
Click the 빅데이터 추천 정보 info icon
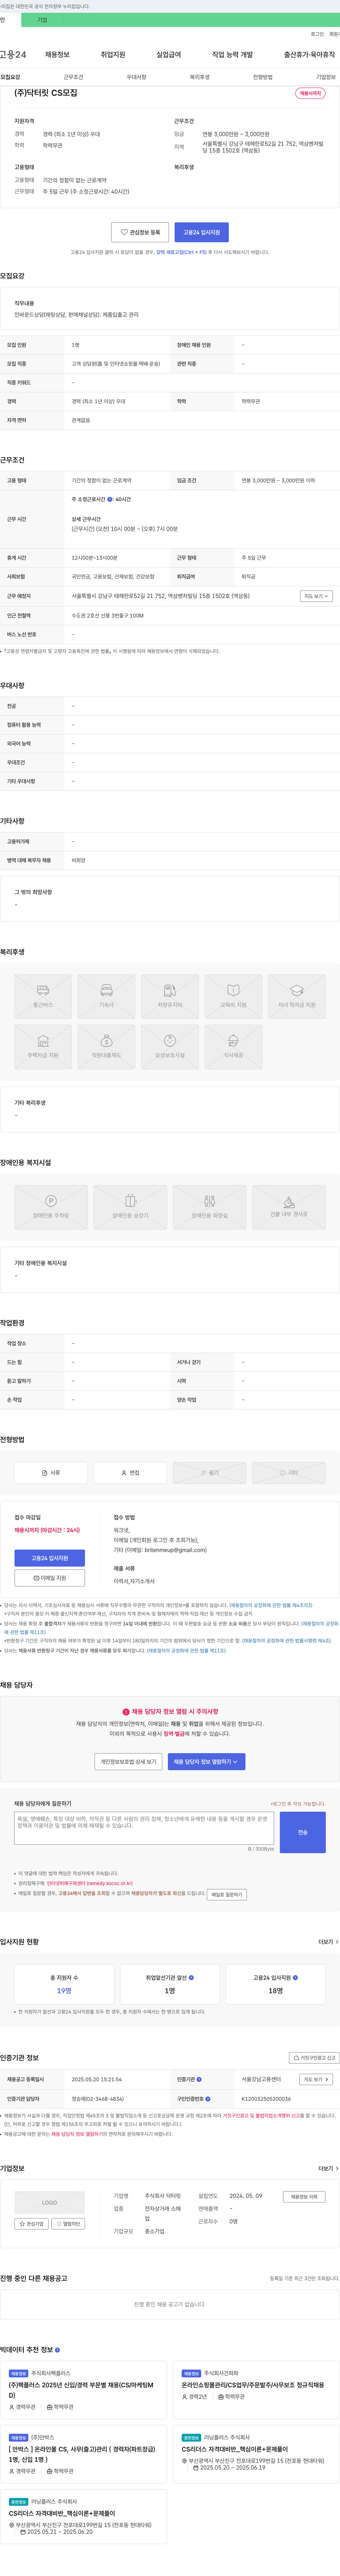click(x=57, y=2350)
